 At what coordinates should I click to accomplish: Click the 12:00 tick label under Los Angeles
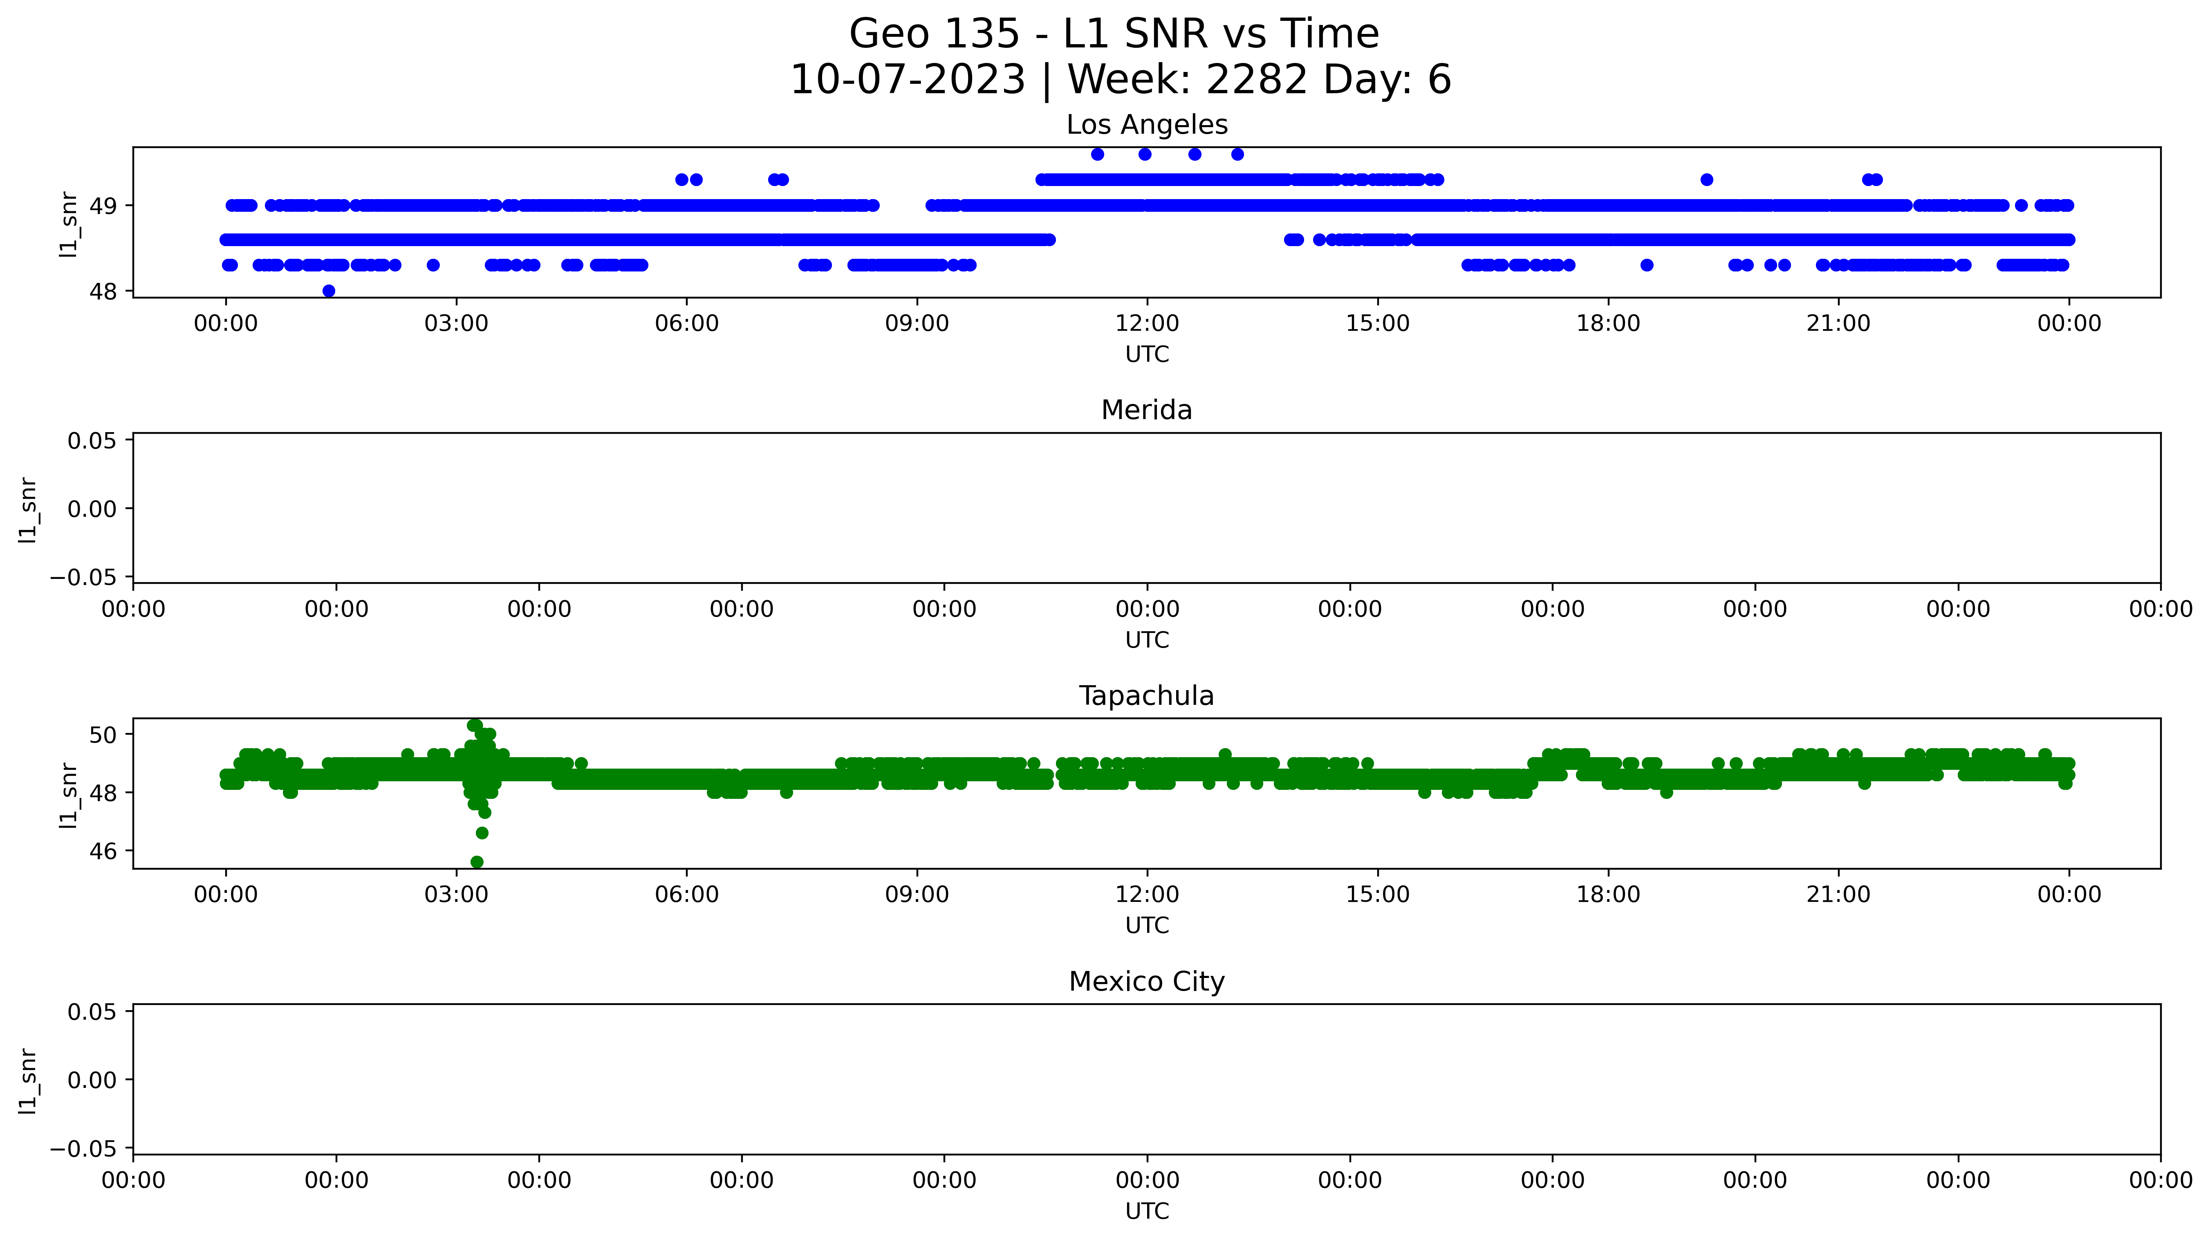pos(1147,323)
